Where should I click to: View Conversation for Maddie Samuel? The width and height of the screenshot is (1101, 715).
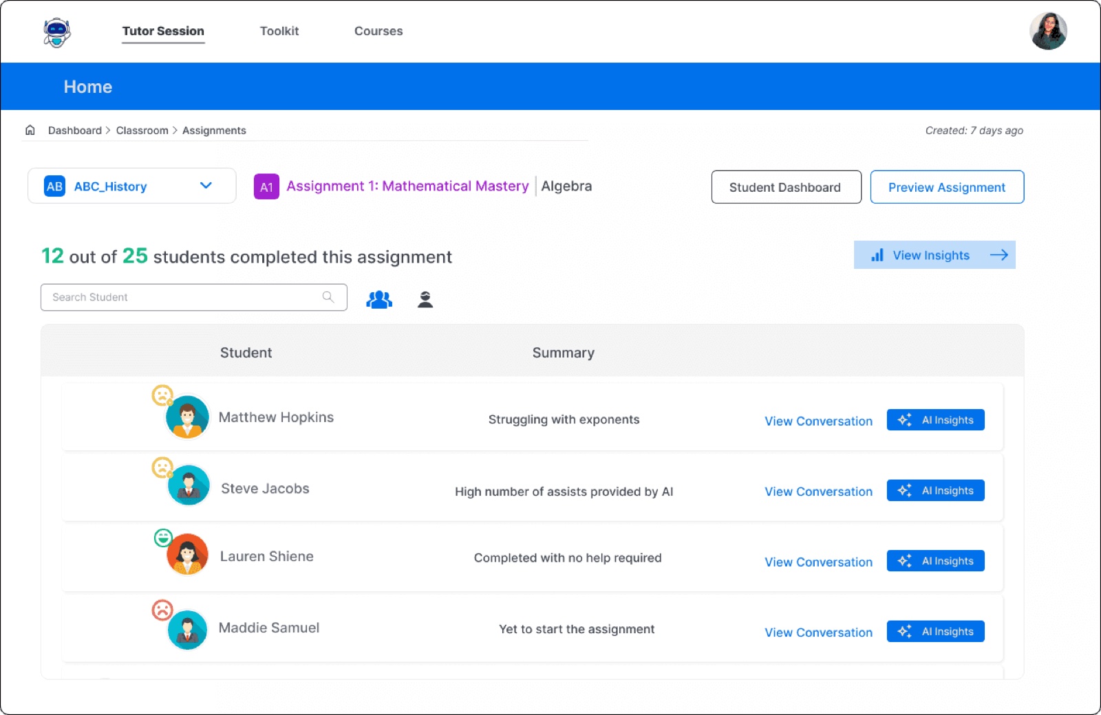818,632
